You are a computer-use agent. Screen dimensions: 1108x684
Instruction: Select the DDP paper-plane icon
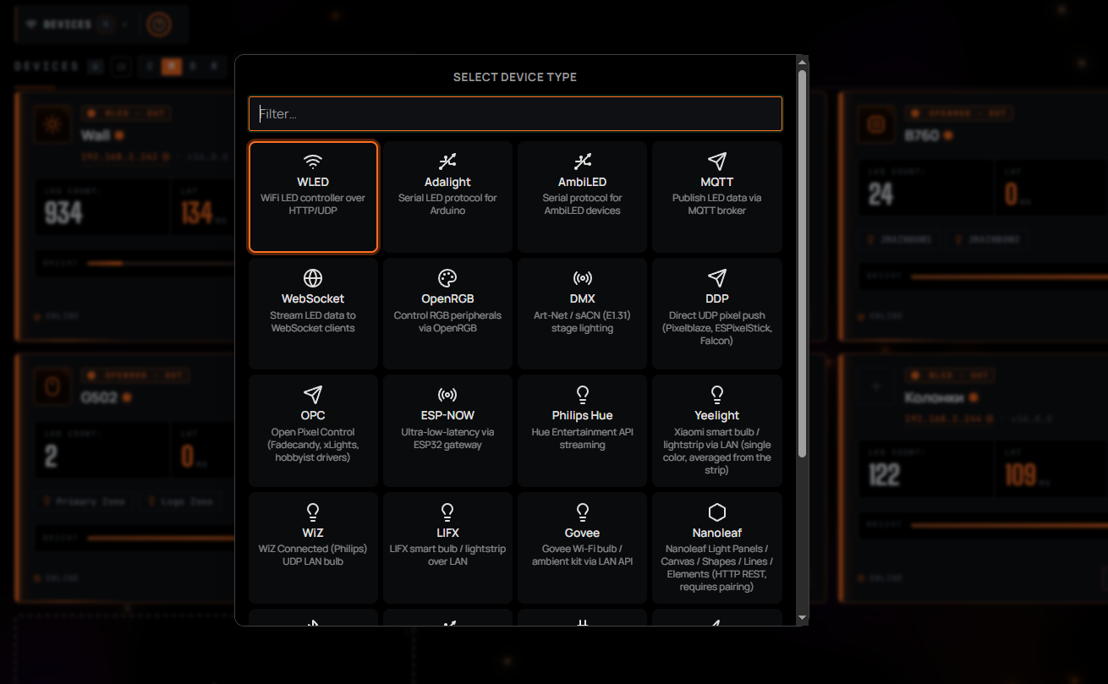click(717, 278)
